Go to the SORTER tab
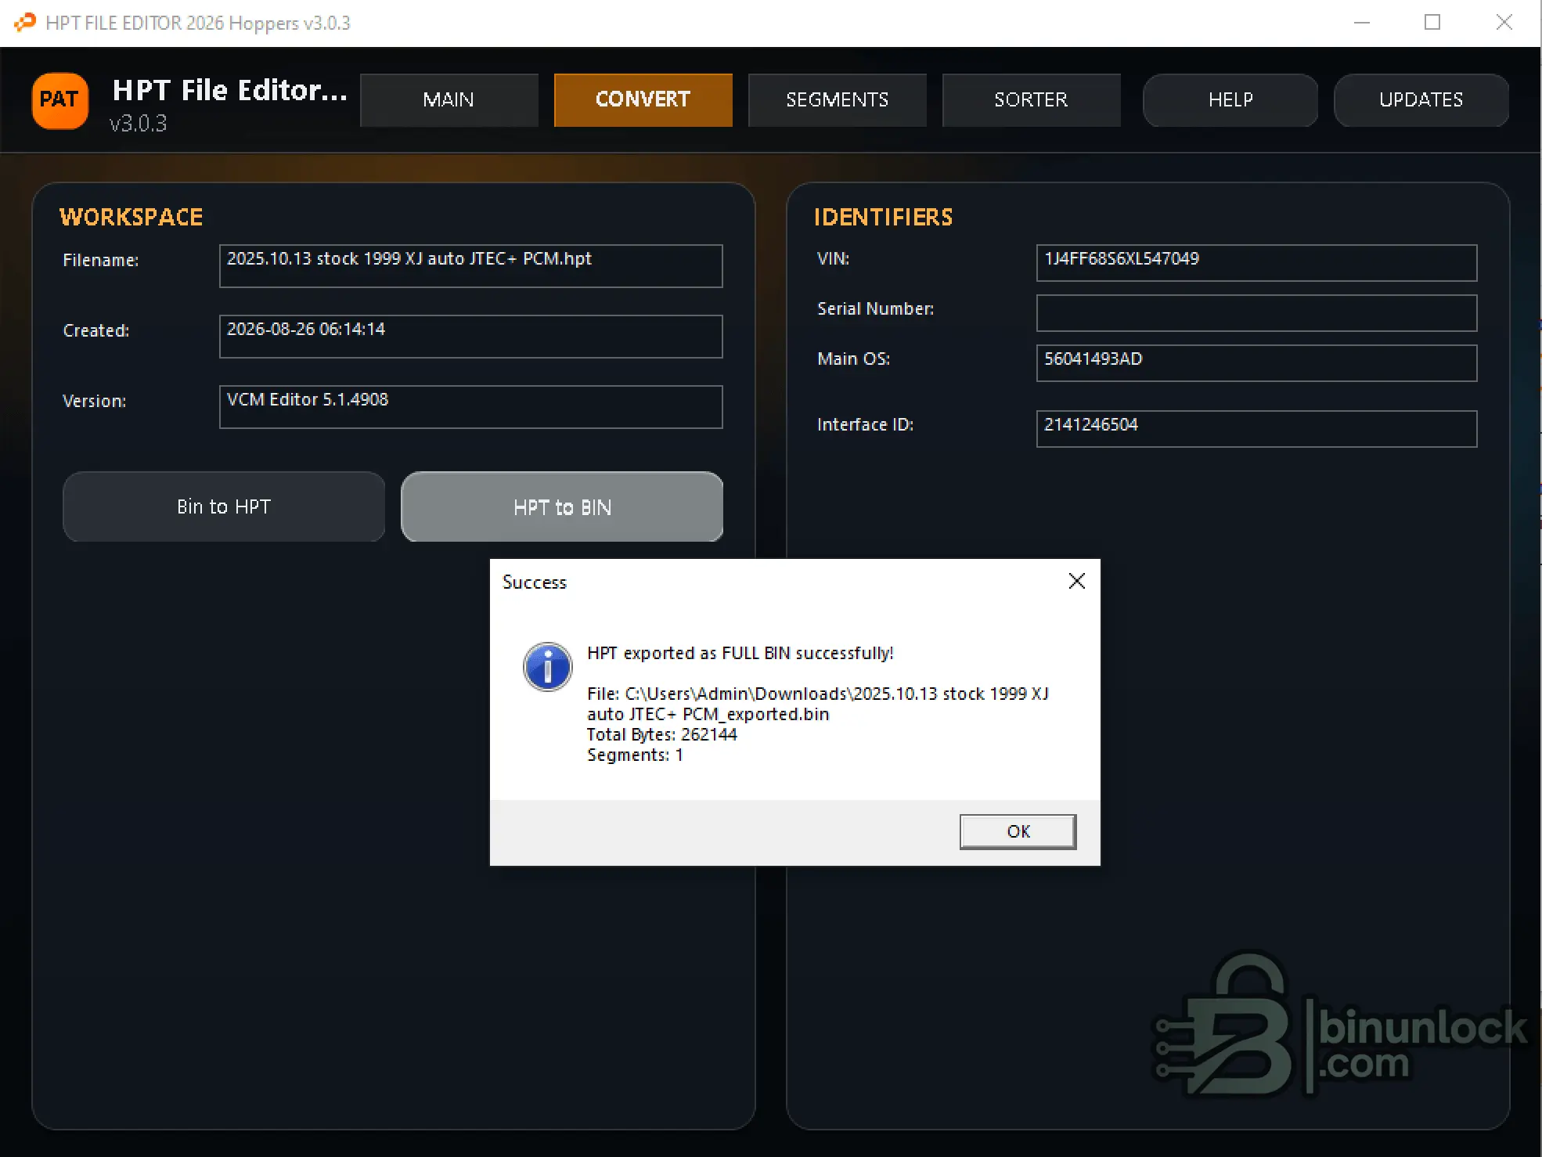This screenshot has width=1542, height=1157. tap(1031, 99)
